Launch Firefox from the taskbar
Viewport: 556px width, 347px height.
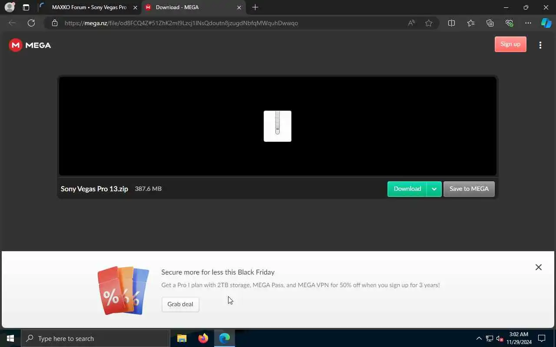pos(203,338)
